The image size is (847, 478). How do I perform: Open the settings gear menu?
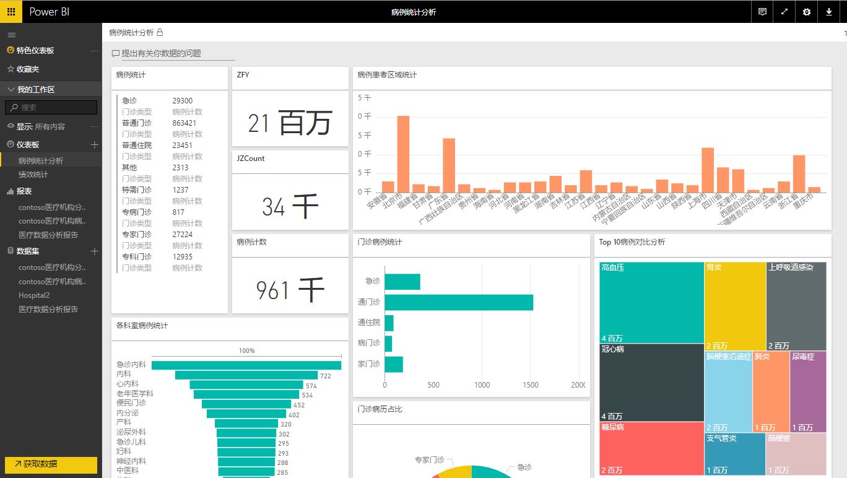pyautogui.click(x=807, y=12)
